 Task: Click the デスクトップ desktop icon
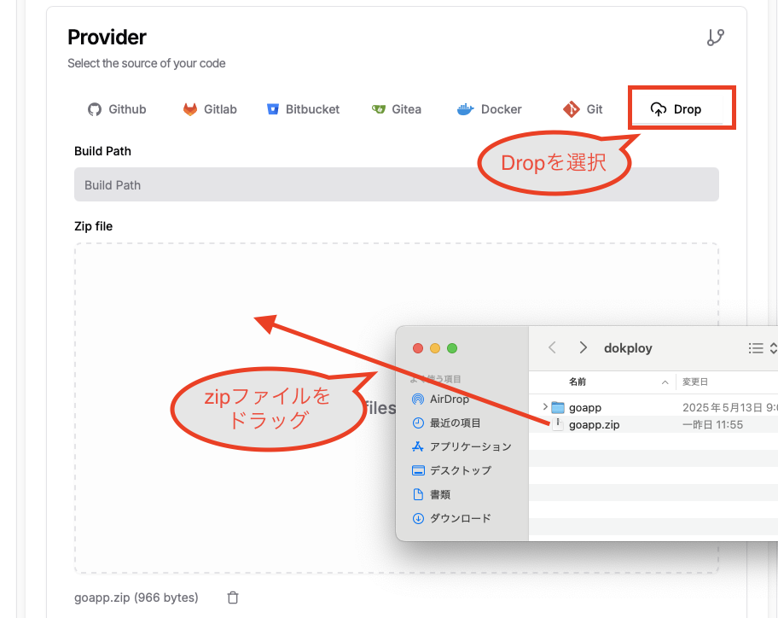click(418, 470)
